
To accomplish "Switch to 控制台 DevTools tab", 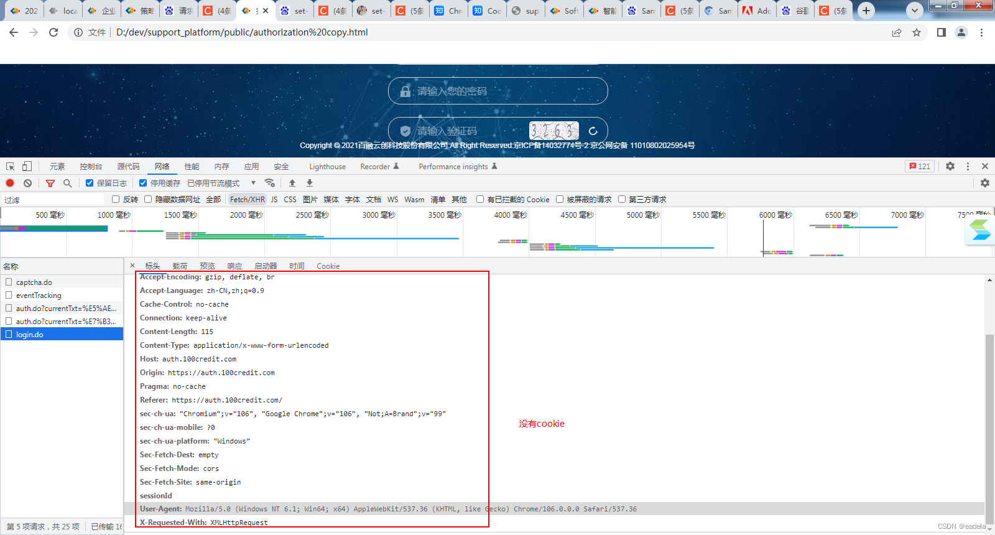I will point(91,166).
